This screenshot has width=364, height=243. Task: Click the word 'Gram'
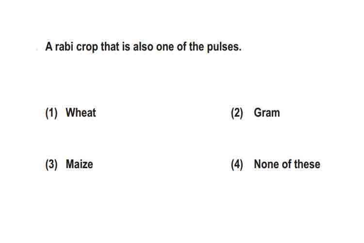pyautogui.click(x=267, y=113)
